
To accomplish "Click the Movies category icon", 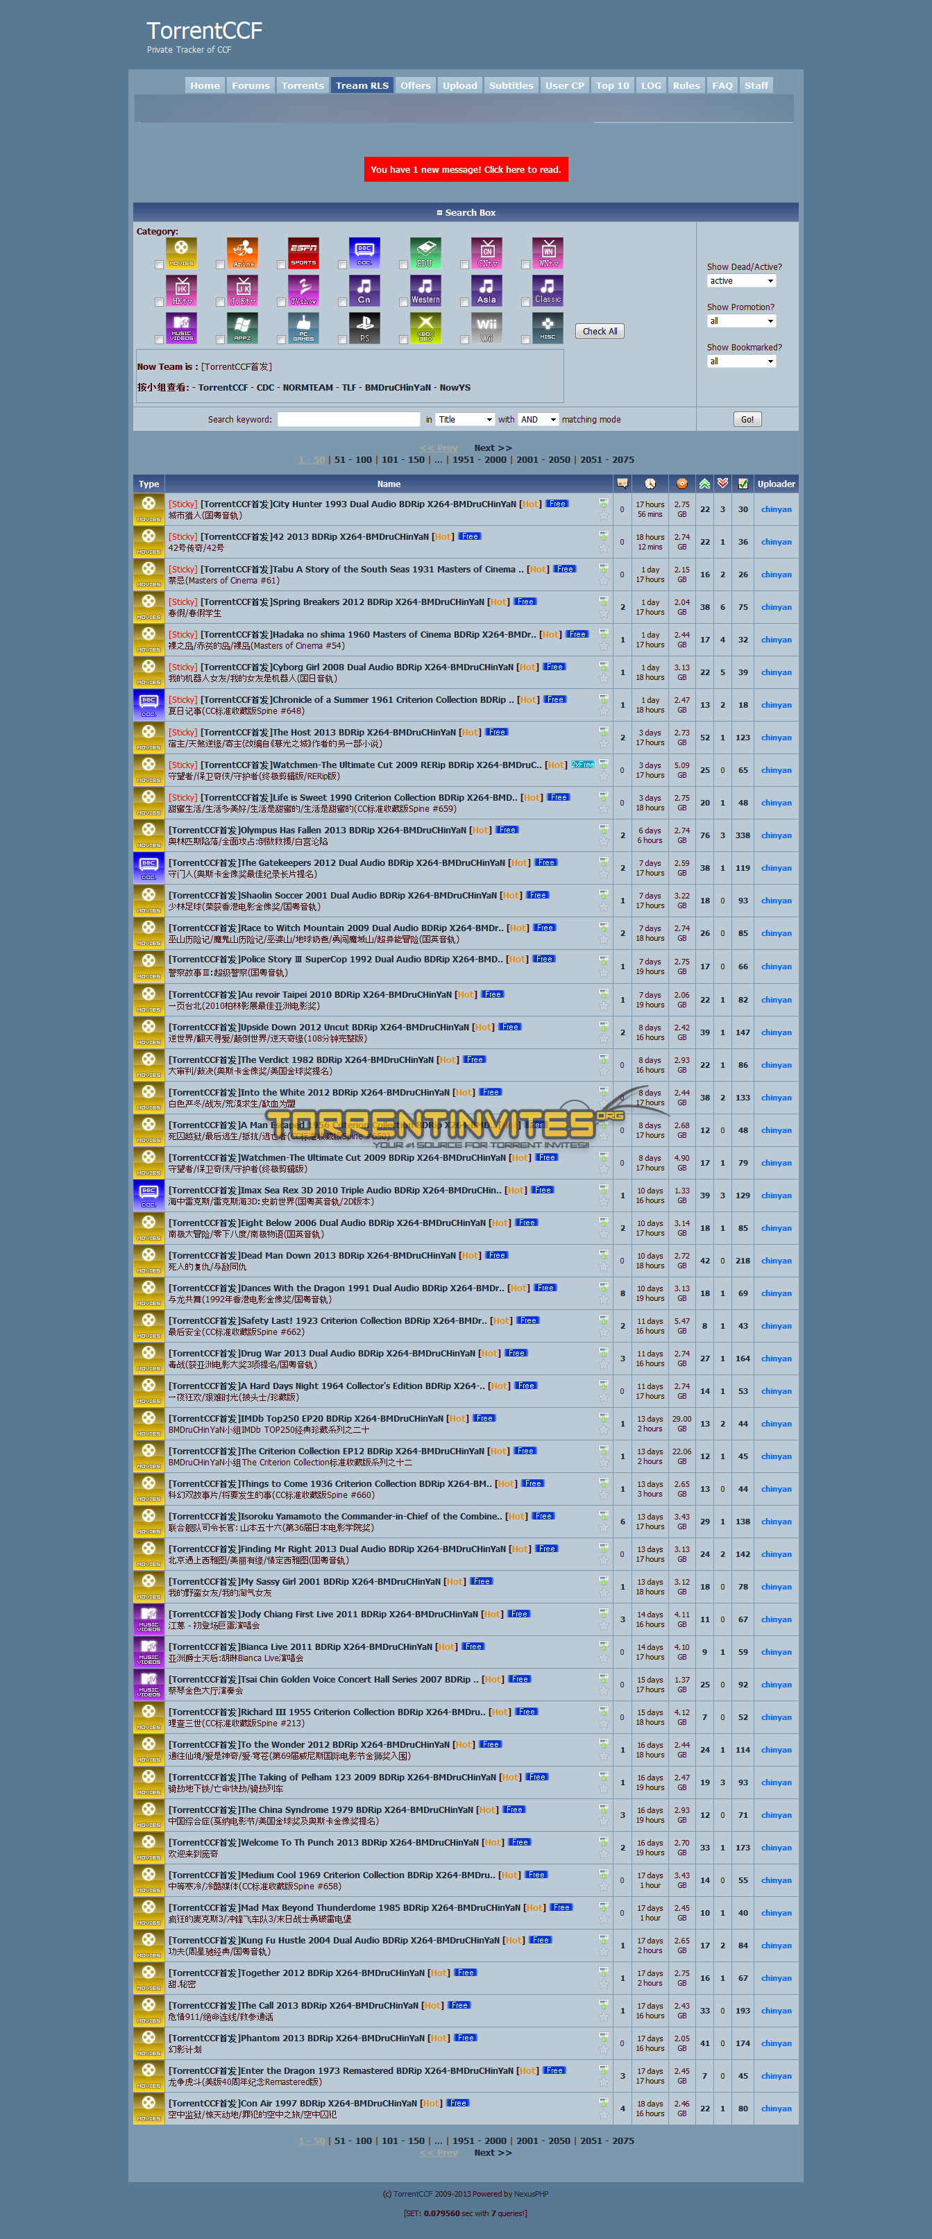I will pyautogui.click(x=181, y=253).
